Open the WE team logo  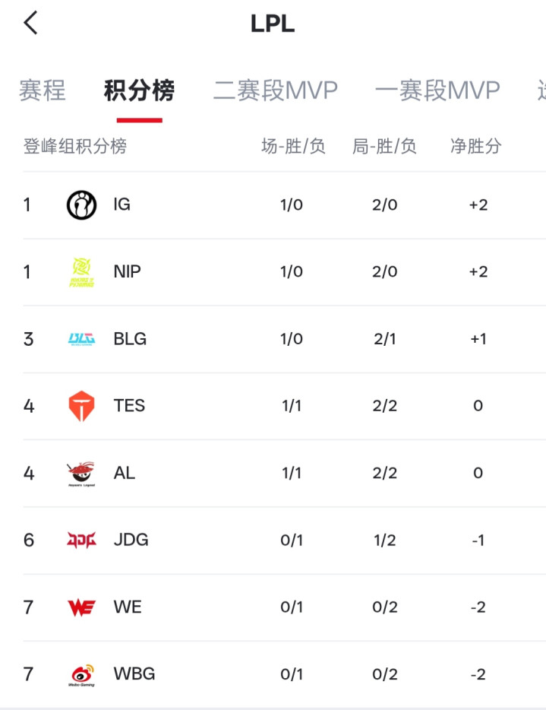81,607
